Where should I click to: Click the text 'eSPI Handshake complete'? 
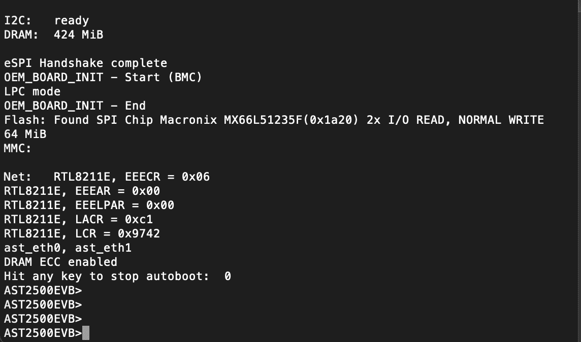tap(86, 63)
